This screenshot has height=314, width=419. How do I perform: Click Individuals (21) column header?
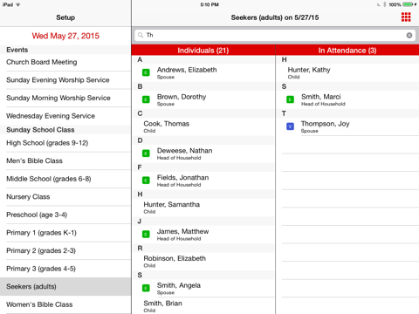click(203, 51)
